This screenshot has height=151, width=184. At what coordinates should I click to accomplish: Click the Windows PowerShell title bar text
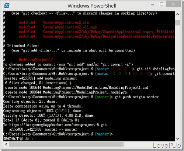(92, 6)
